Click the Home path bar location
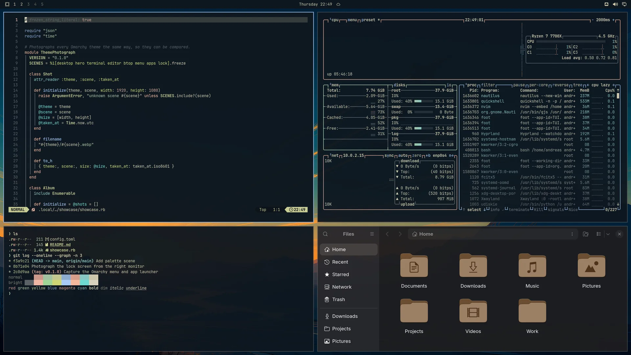This screenshot has height=355, width=631. pos(423,234)
